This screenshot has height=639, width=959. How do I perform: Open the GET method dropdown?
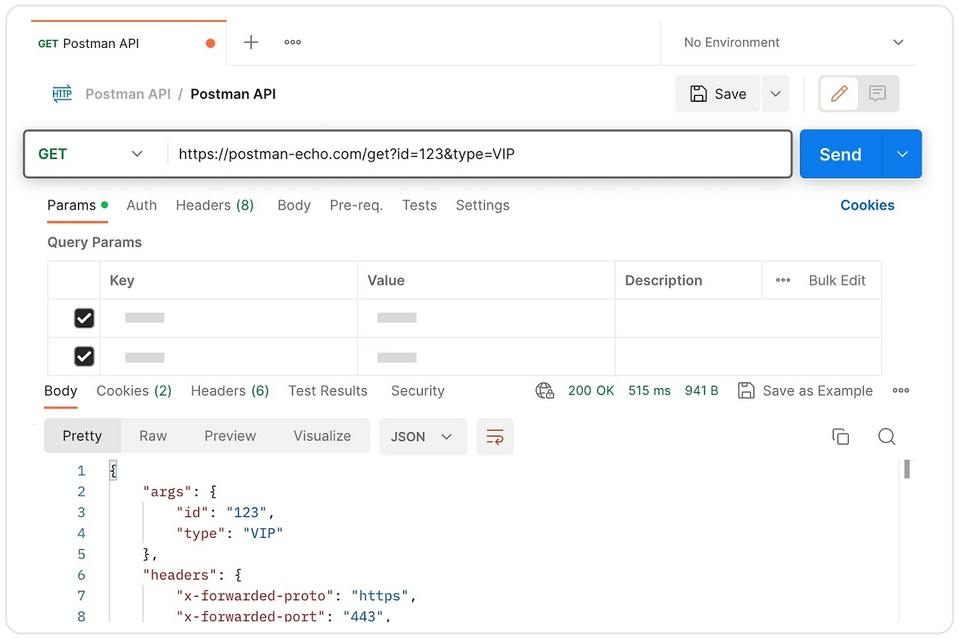(90, 154)
